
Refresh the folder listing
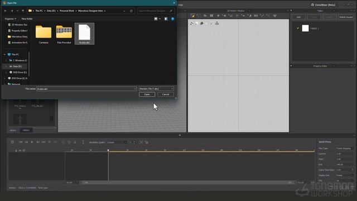coord(131,11)
